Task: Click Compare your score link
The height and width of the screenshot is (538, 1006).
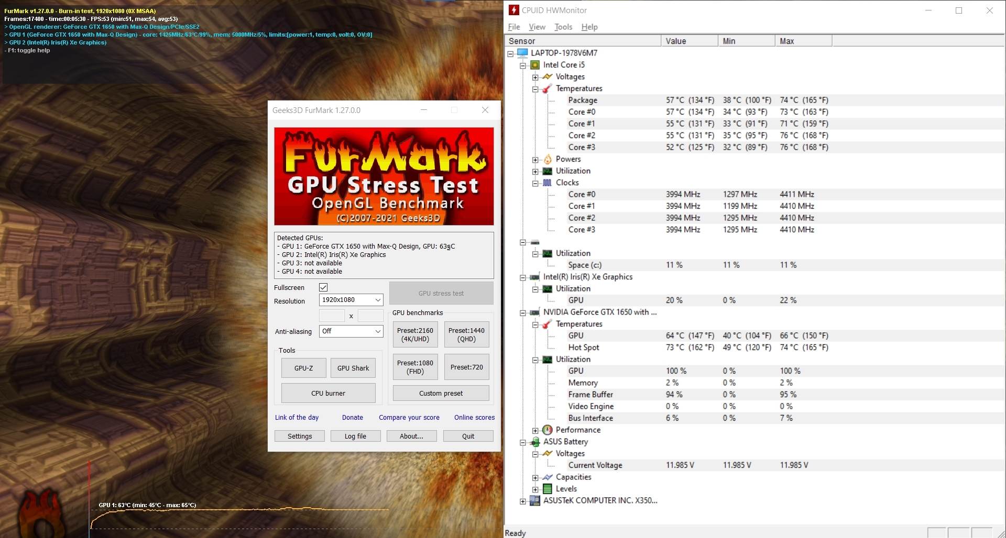Action: coord(409,417)
